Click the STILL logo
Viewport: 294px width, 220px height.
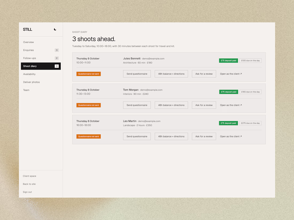28,29
